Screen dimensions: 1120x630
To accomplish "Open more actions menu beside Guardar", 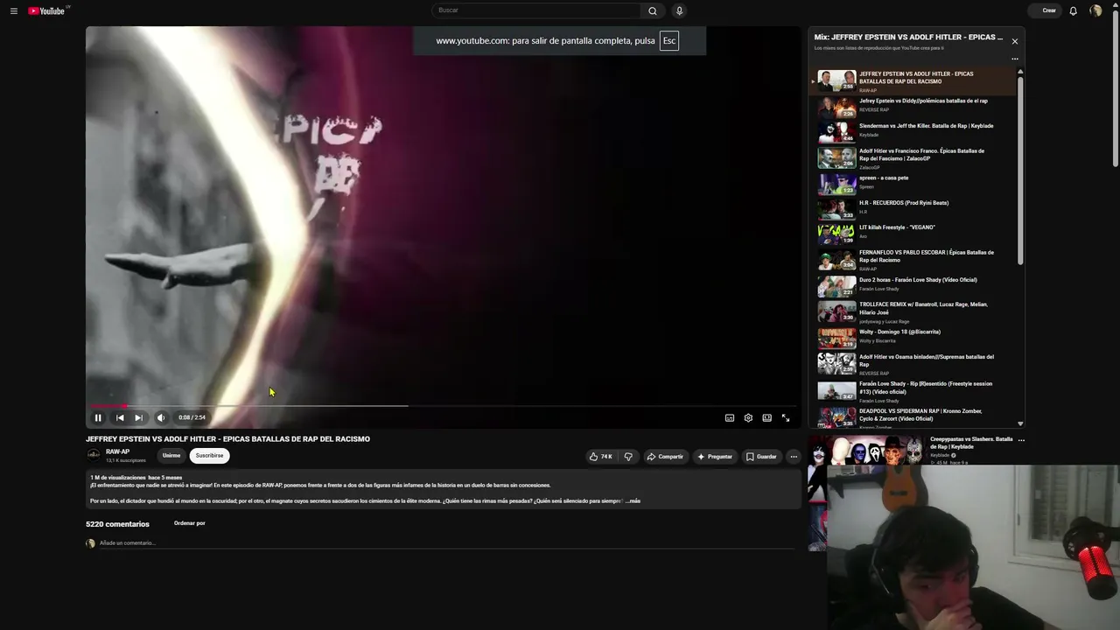I will click(794, 456).
